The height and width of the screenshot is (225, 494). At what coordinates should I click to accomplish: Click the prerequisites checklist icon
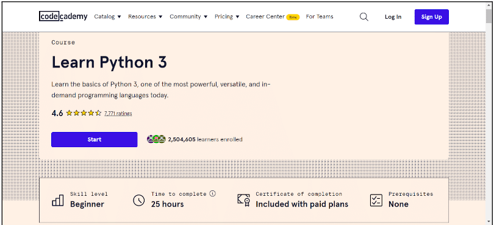376,200
